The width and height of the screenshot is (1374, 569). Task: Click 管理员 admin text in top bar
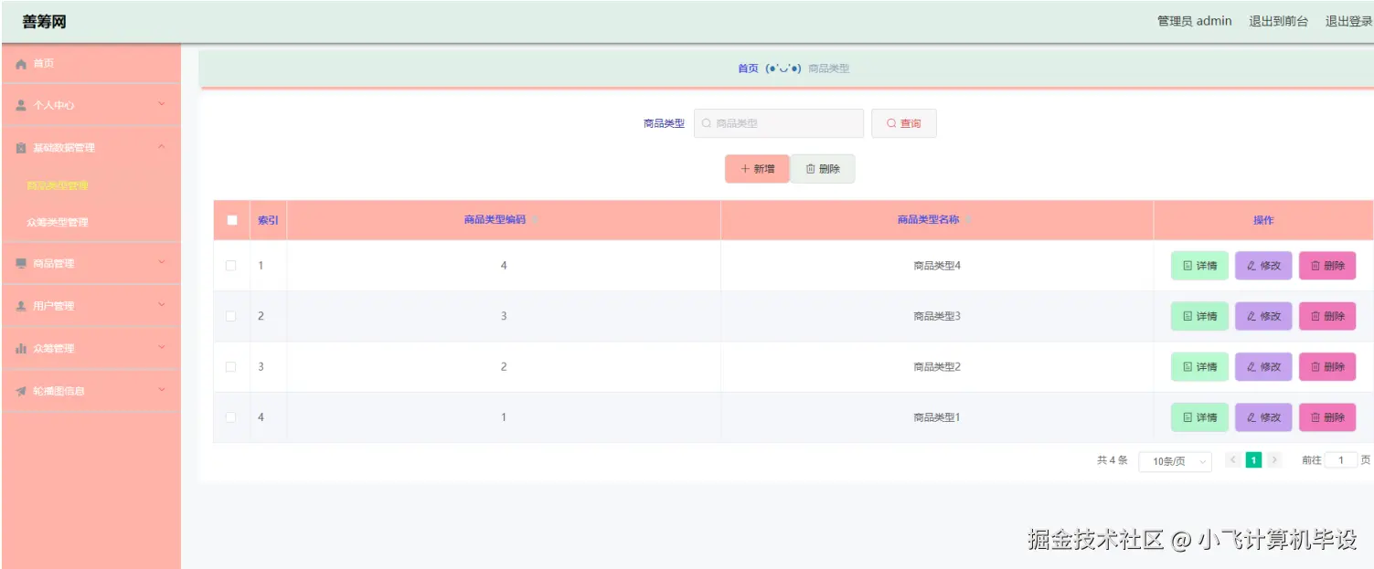click(1194, 21)
